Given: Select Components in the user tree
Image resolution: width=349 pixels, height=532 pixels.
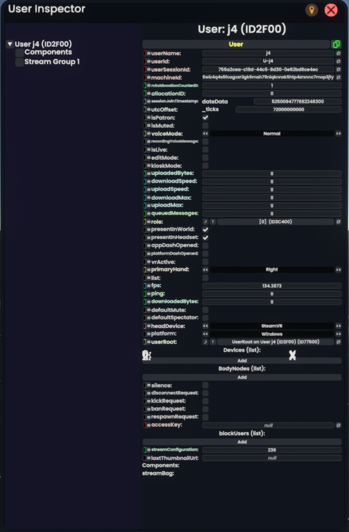Looking at the screenshot, I should point(48,52).
